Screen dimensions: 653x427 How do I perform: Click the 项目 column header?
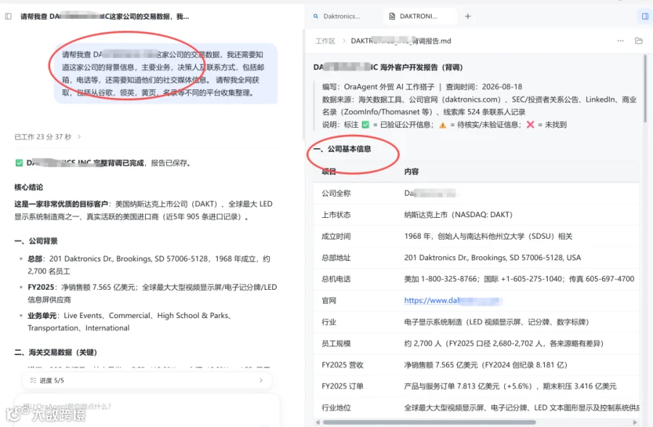329,172
